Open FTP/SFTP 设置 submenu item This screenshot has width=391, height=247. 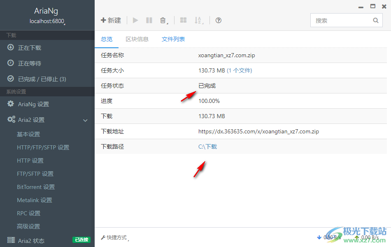pyautogui.click(x=35, y=174)
